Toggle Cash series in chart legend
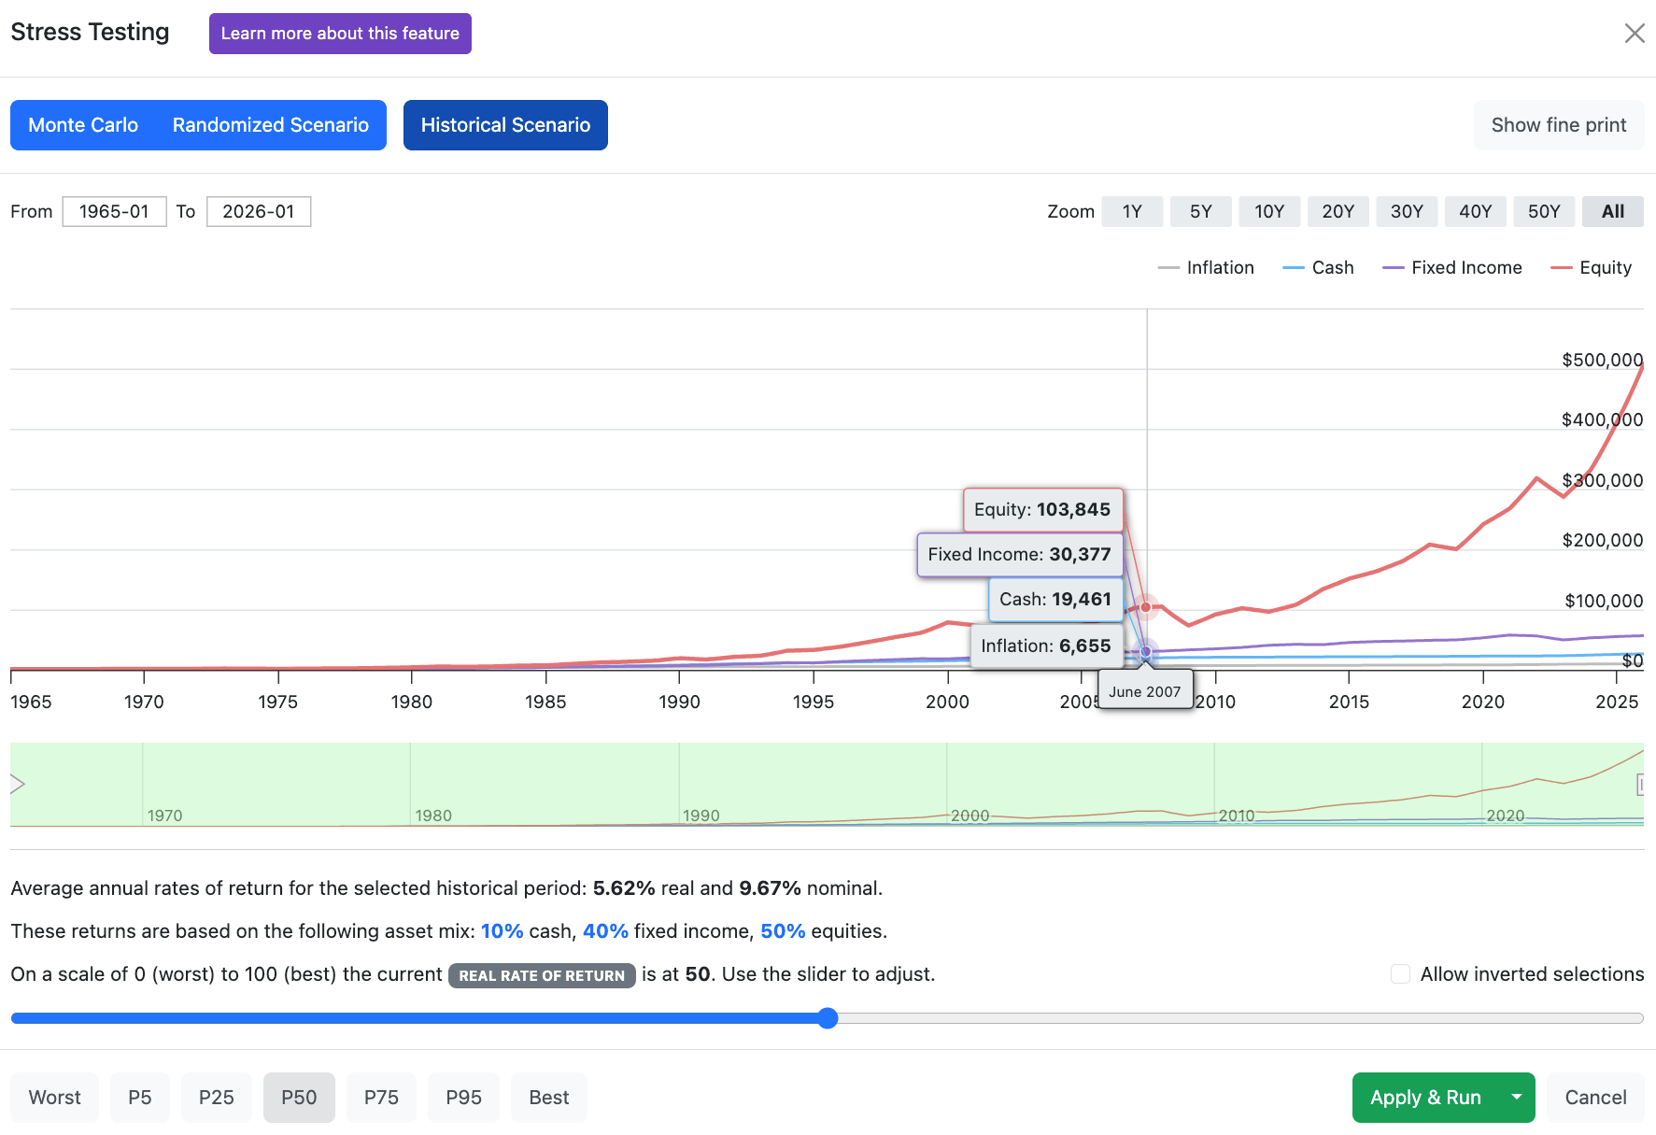Viewport: 1656px width, 1135px height. pos(1318,268)
